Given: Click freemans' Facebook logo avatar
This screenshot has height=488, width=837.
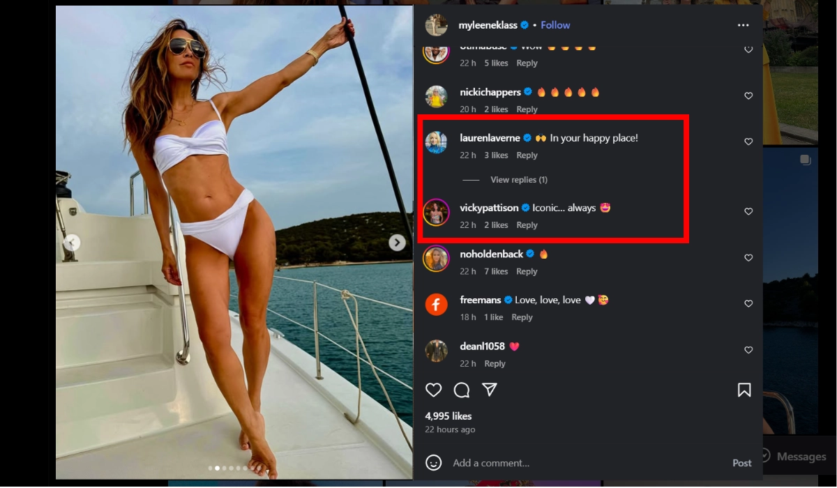Looking at the screenshot, I should (x=436, y=305).
